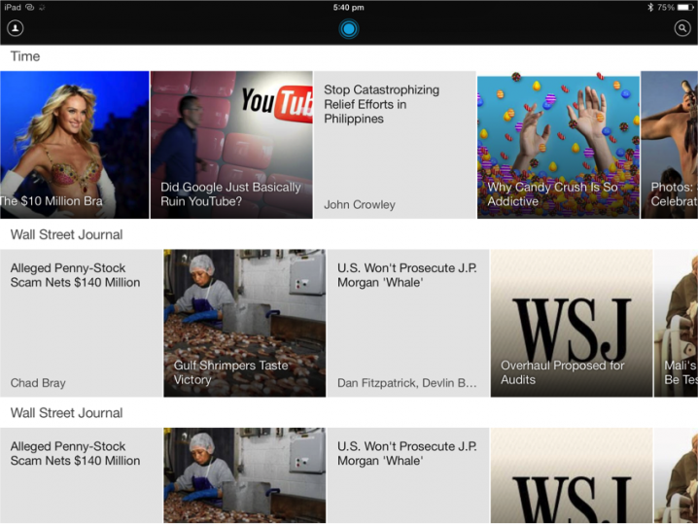The width and height of the screenshot is (698, 524).
Task: Tap author name John Crowley
Action: pos(360,204)
